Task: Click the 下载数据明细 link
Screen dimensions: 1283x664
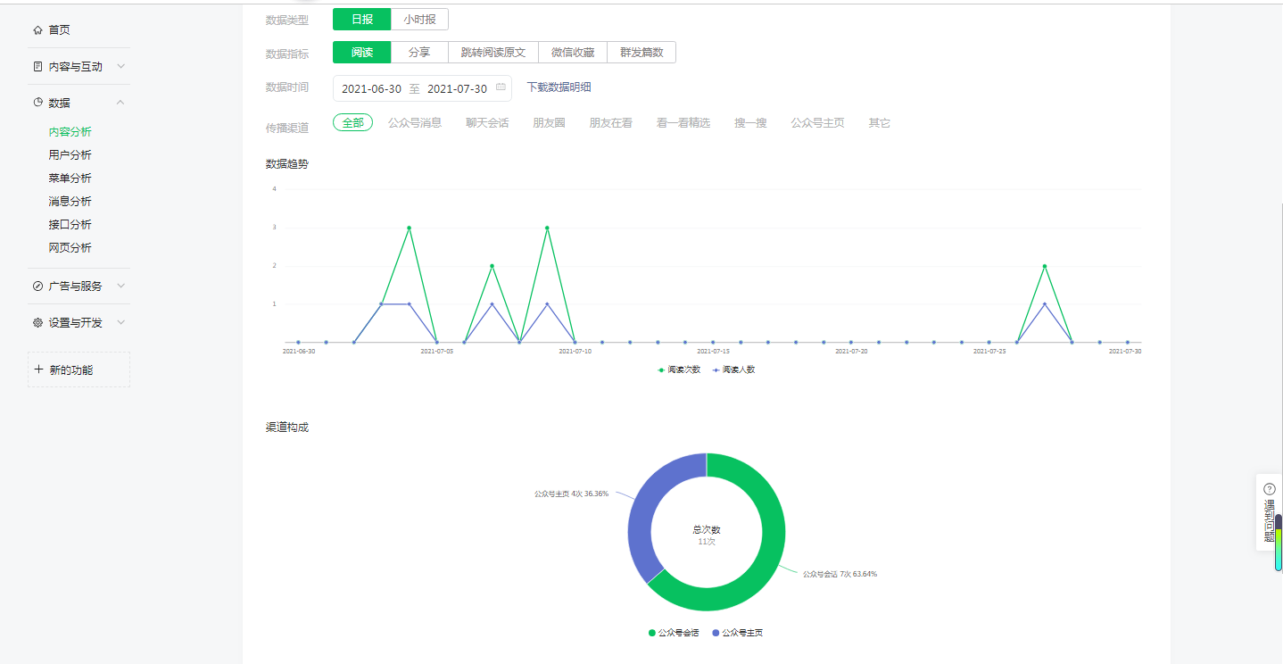Action: pyautogui.click(x=559, y=87)
